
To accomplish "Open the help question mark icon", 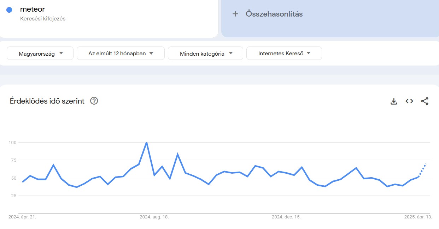I will click(94, 101).
